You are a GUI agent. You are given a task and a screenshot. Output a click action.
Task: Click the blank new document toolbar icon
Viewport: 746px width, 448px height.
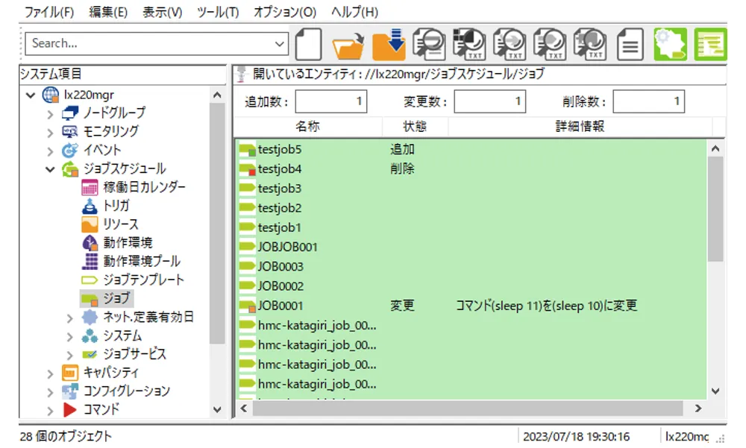tap(308, 44)
